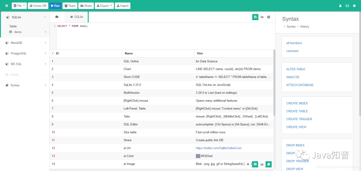This screenshot has height=171, width=361.
Task: Click the plus add-row icon below results
Action: tap(248, 164)
